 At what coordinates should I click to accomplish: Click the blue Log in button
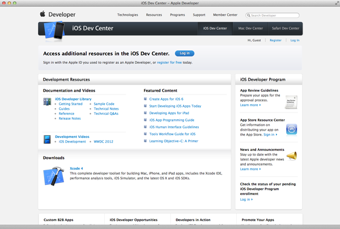tap(185, 53)
